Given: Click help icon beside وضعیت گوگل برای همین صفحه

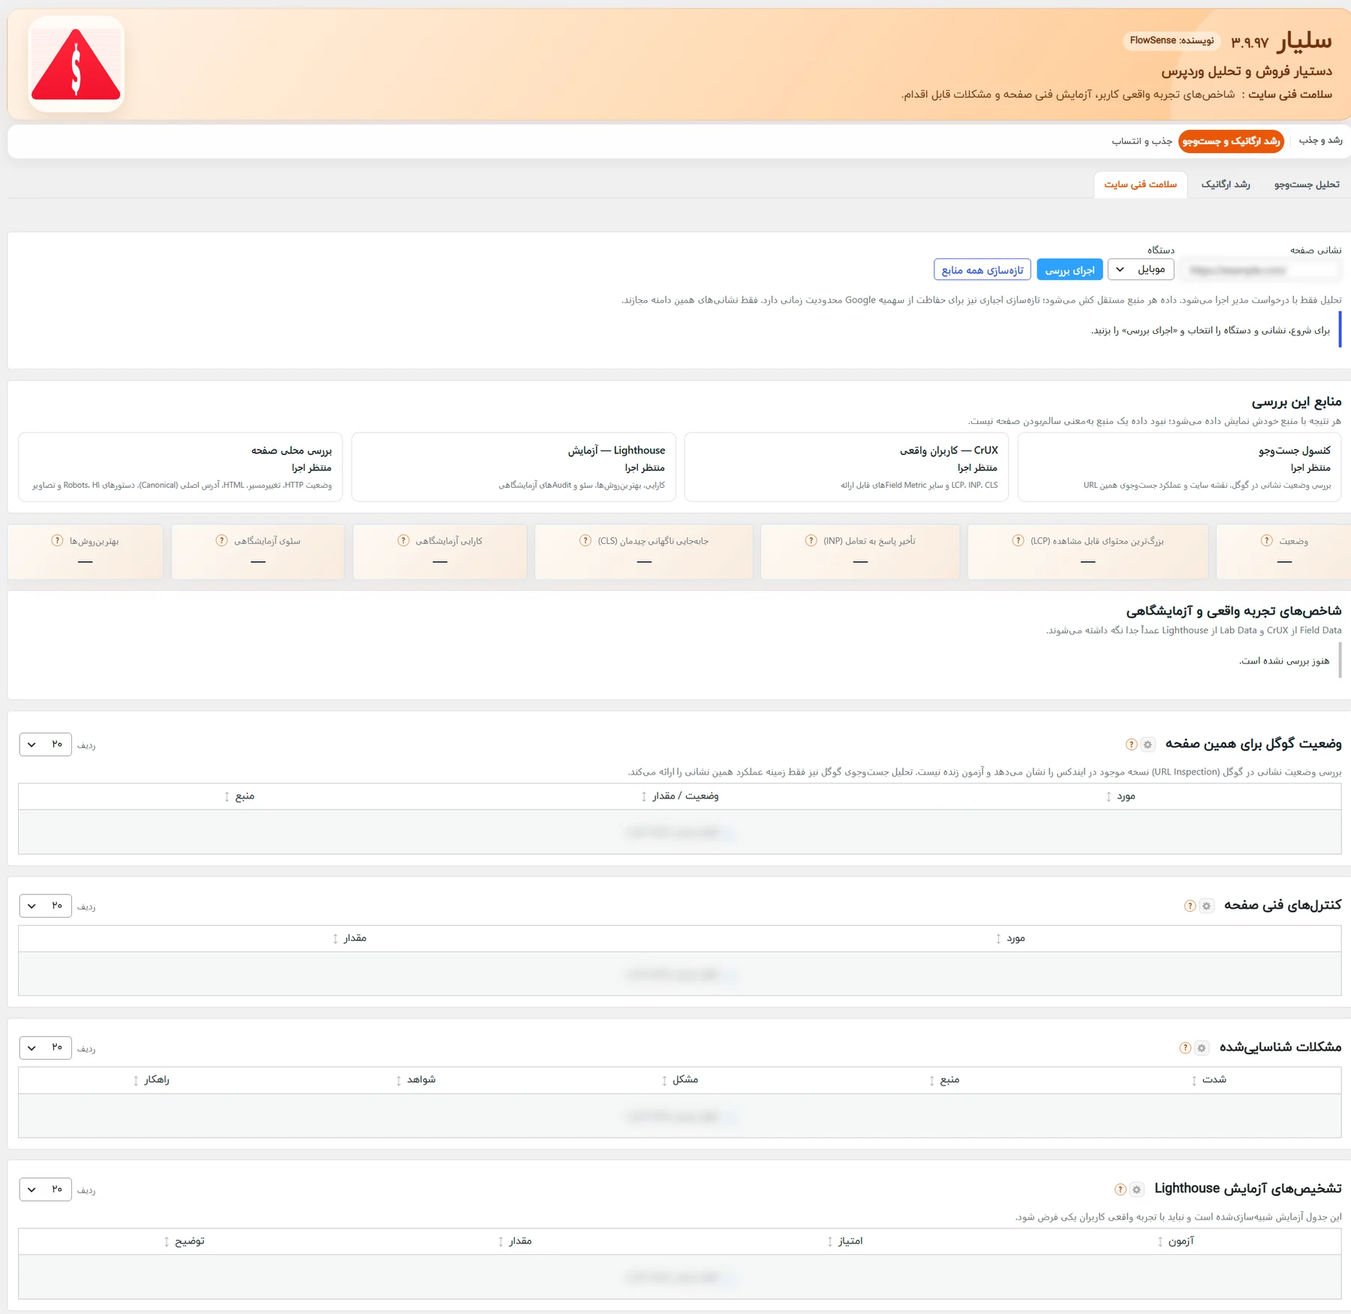Looking at the screenshot, I should pos(1131,744).
